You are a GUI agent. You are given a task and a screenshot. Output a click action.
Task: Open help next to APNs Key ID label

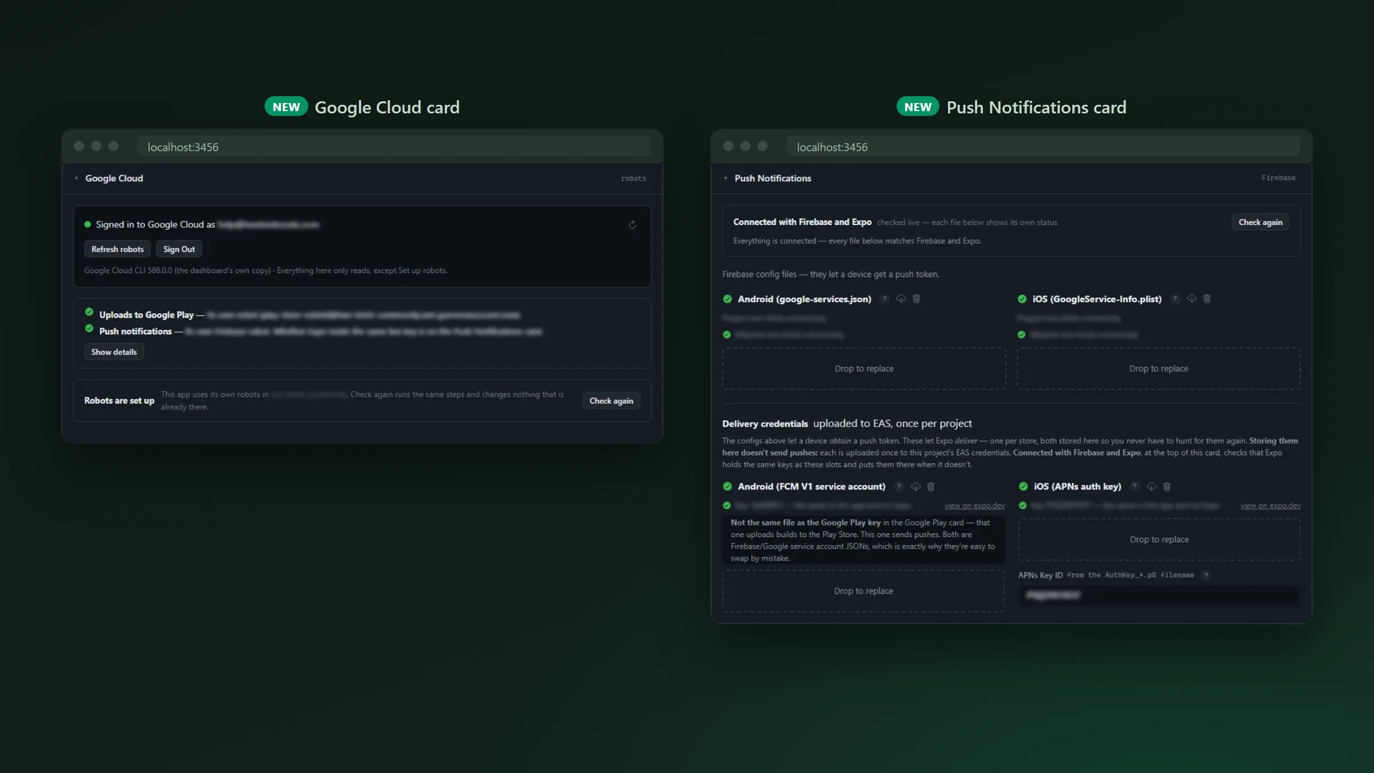1206,575
